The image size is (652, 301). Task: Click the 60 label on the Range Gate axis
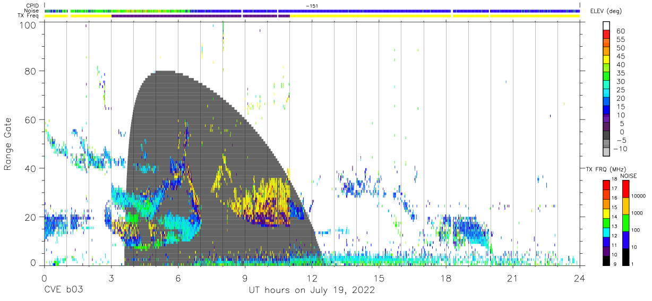tap(30, 120)
